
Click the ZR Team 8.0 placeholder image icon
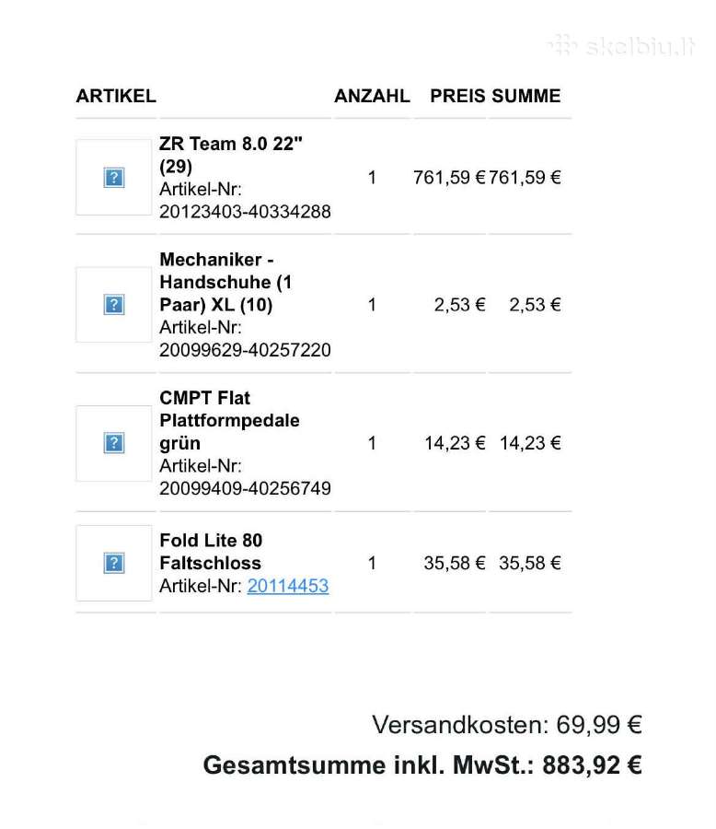[113, 178]
